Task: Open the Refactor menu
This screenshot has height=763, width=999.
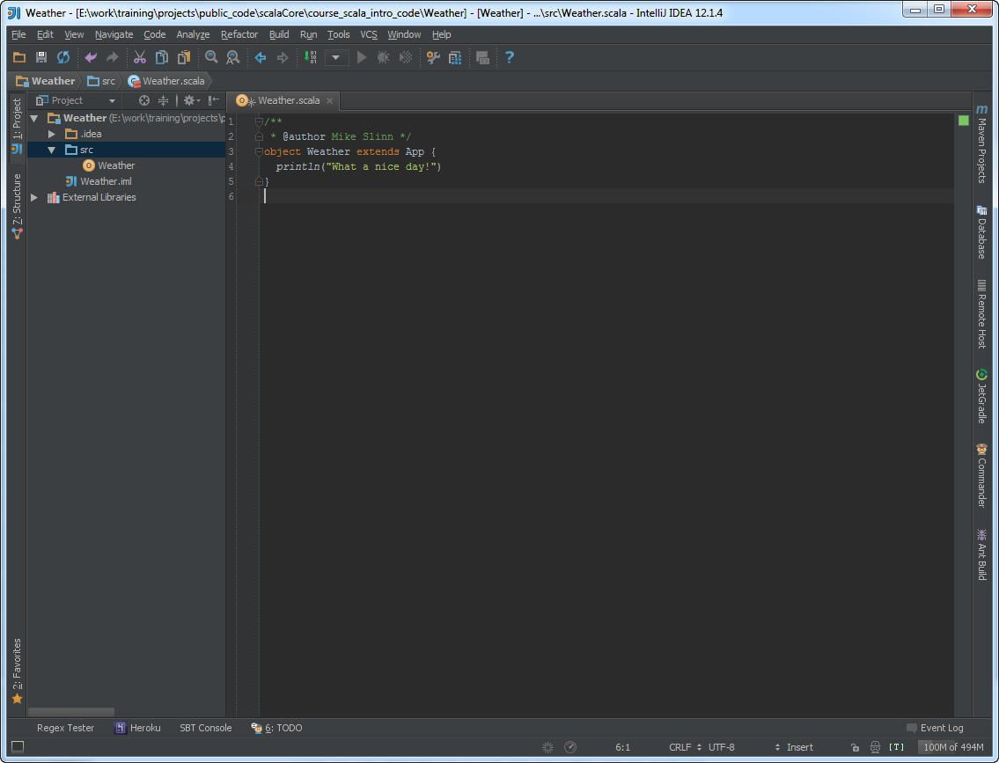Action: click(x=239, y=34)
